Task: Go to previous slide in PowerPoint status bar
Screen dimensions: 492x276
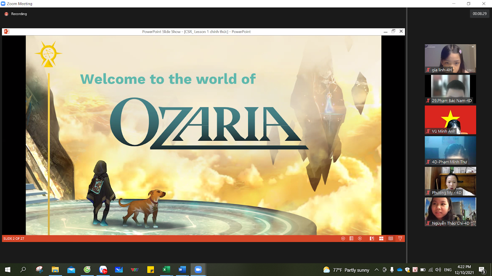Action: pos(343,239)
